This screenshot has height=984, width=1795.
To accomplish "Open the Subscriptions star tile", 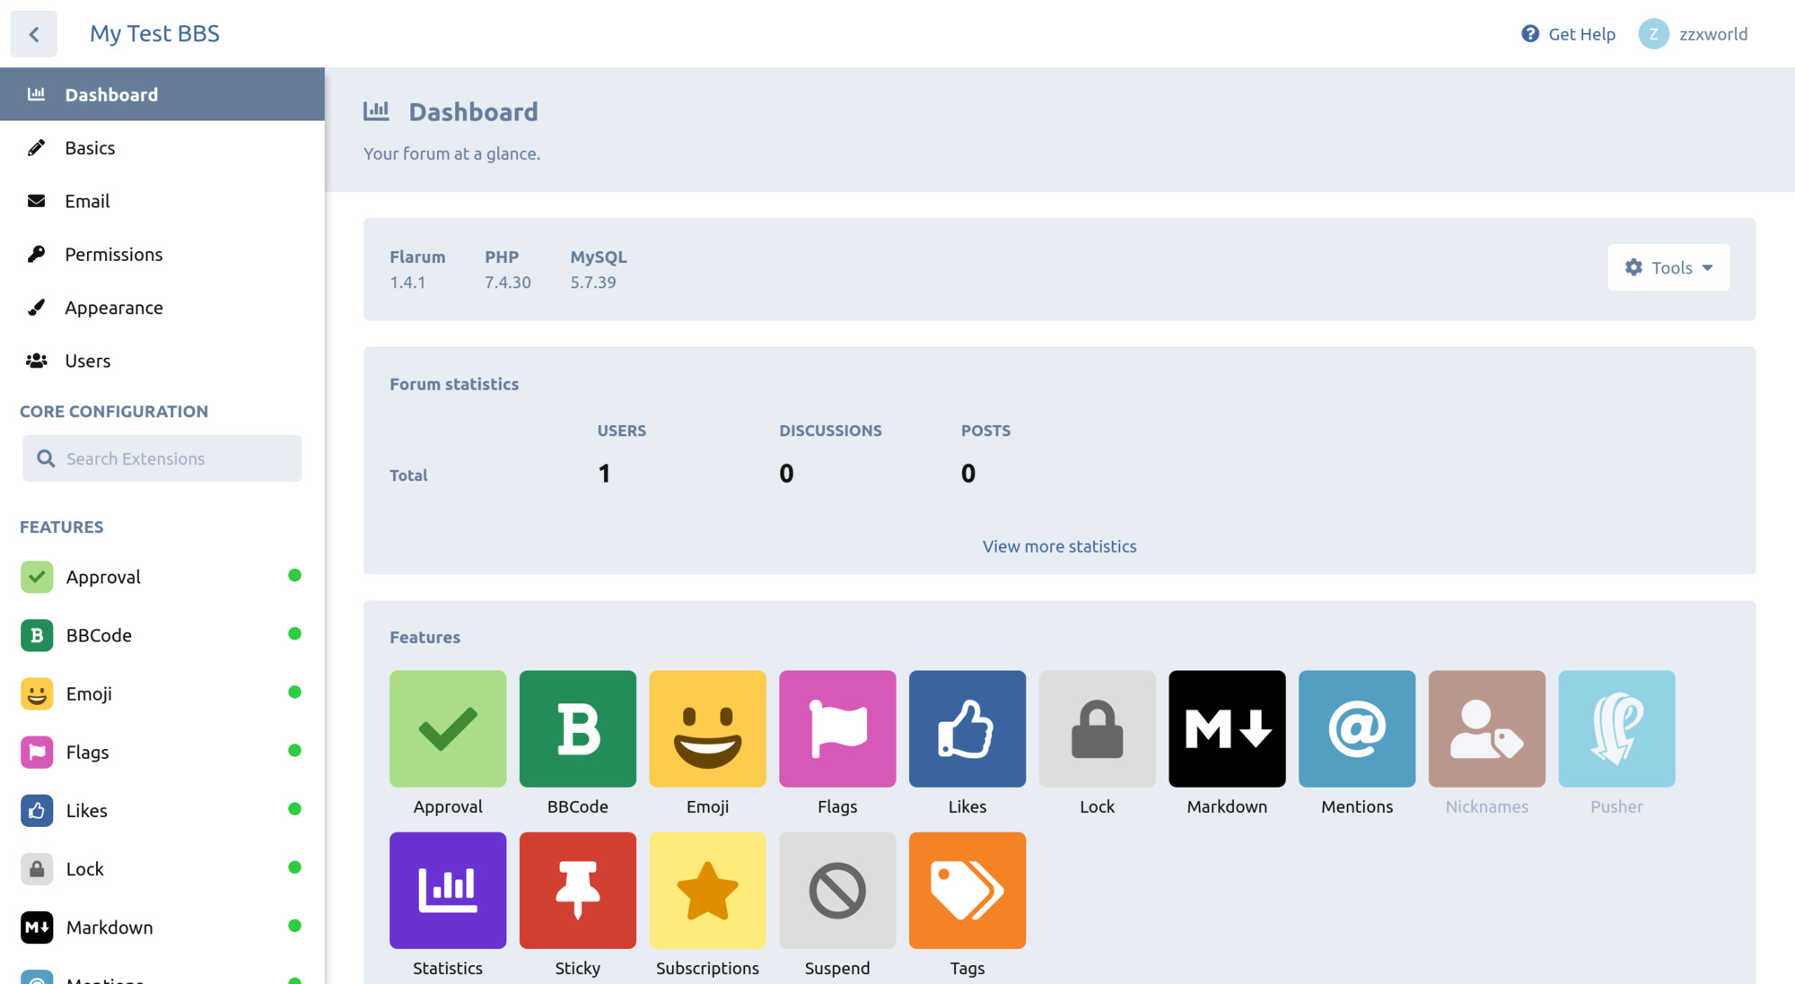I will (x=707, y=890).
